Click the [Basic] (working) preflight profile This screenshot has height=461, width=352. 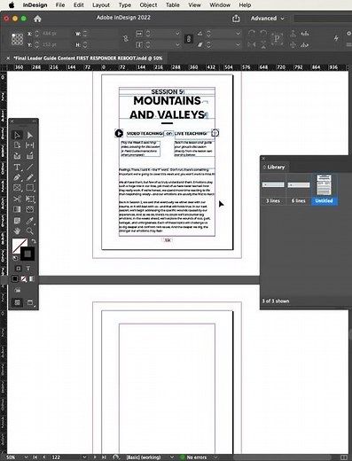(144, 457)
